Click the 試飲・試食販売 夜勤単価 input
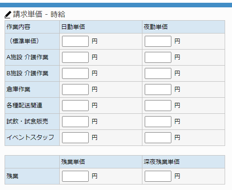The height and width of the screenshot is (190, 232). [x=158, y=122]
